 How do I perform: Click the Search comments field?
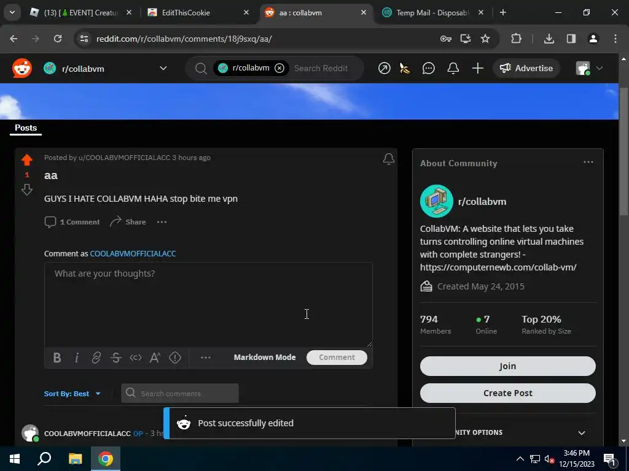[180, 393]
